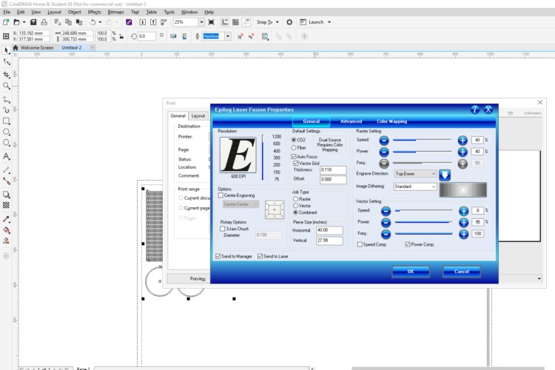Screen dimensions: 555x370
Task: Enable the 3-Jaw Chuck checkbox
Action: (222, 229)
